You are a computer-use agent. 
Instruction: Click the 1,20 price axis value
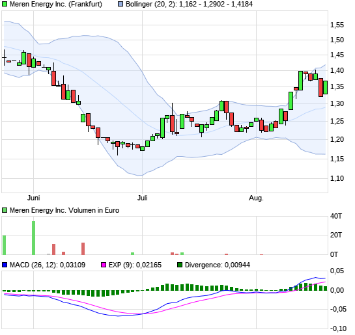point(337,139)
